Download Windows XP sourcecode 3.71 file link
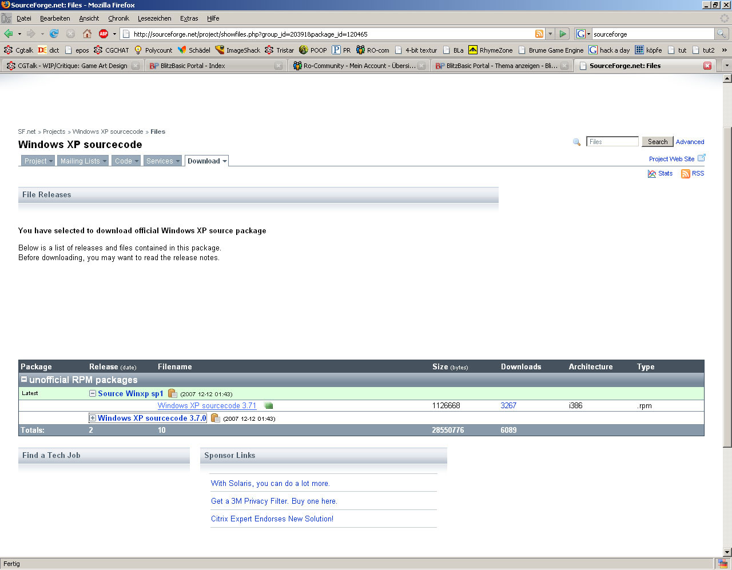This screenshot has width=732, height=570. click(207, 405)
